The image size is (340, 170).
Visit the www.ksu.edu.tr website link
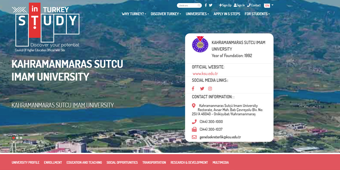[x=205, y=74]
